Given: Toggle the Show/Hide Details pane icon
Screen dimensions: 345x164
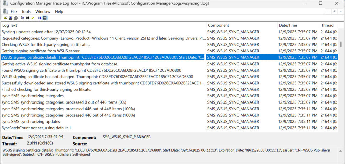Looking at the screenshot, I should click(45, 18).
